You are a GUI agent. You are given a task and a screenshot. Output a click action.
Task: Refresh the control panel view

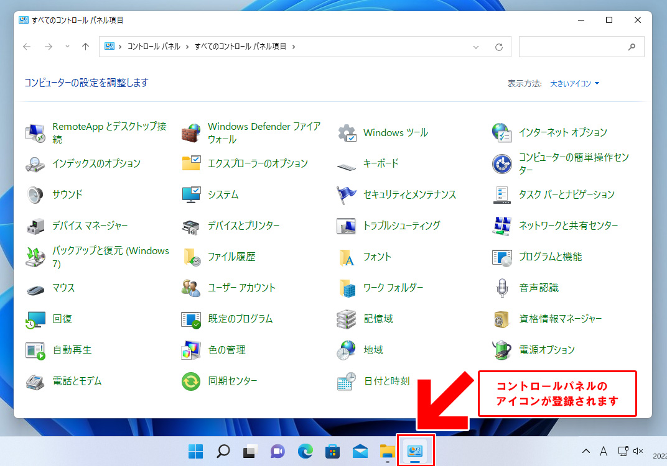(499, 47)
